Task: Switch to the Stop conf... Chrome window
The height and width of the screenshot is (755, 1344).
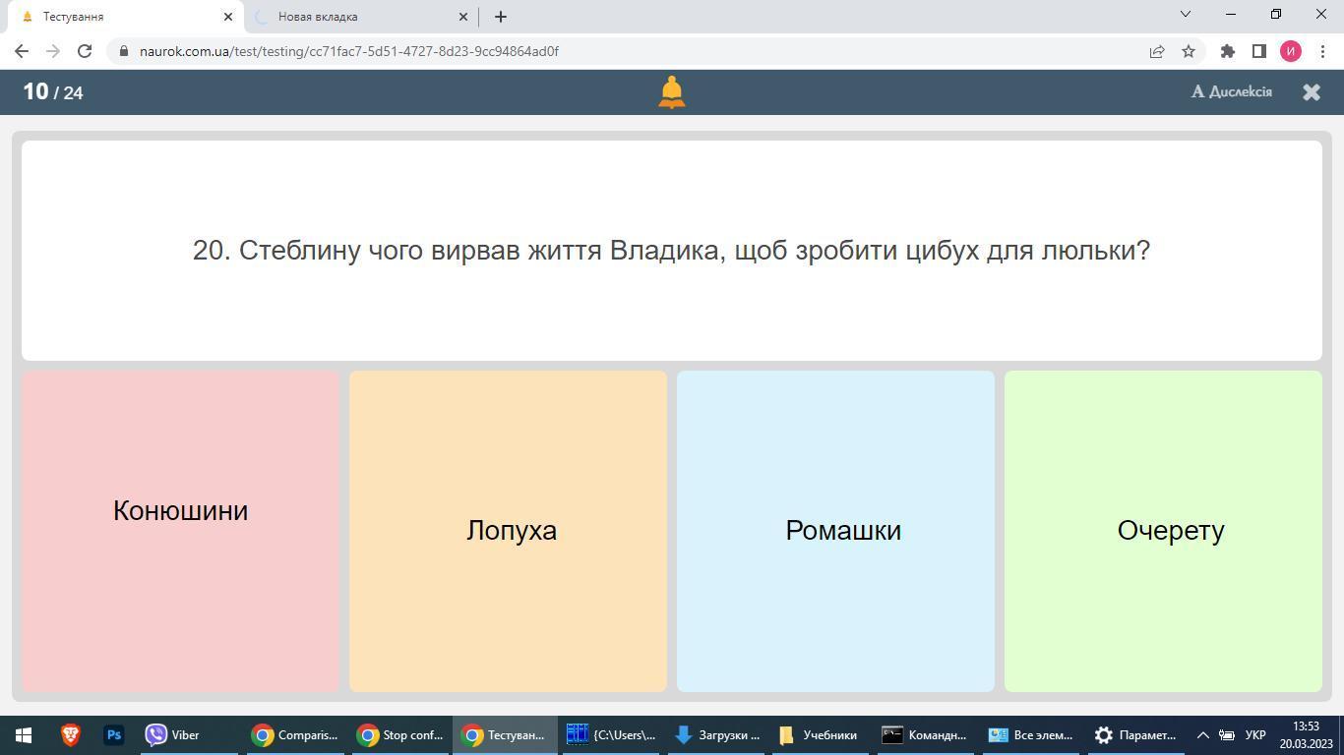Action: (400, 735)
